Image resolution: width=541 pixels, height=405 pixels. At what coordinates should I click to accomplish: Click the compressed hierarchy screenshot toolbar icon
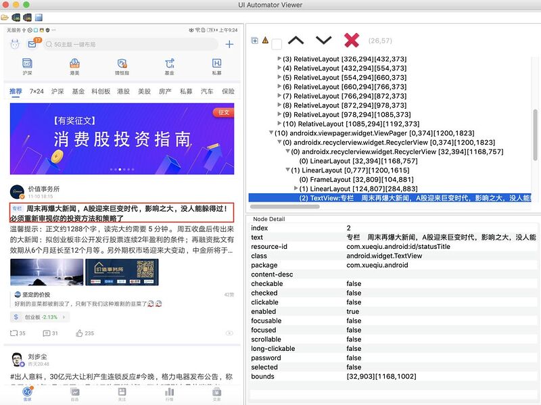[x=27, y=17]
